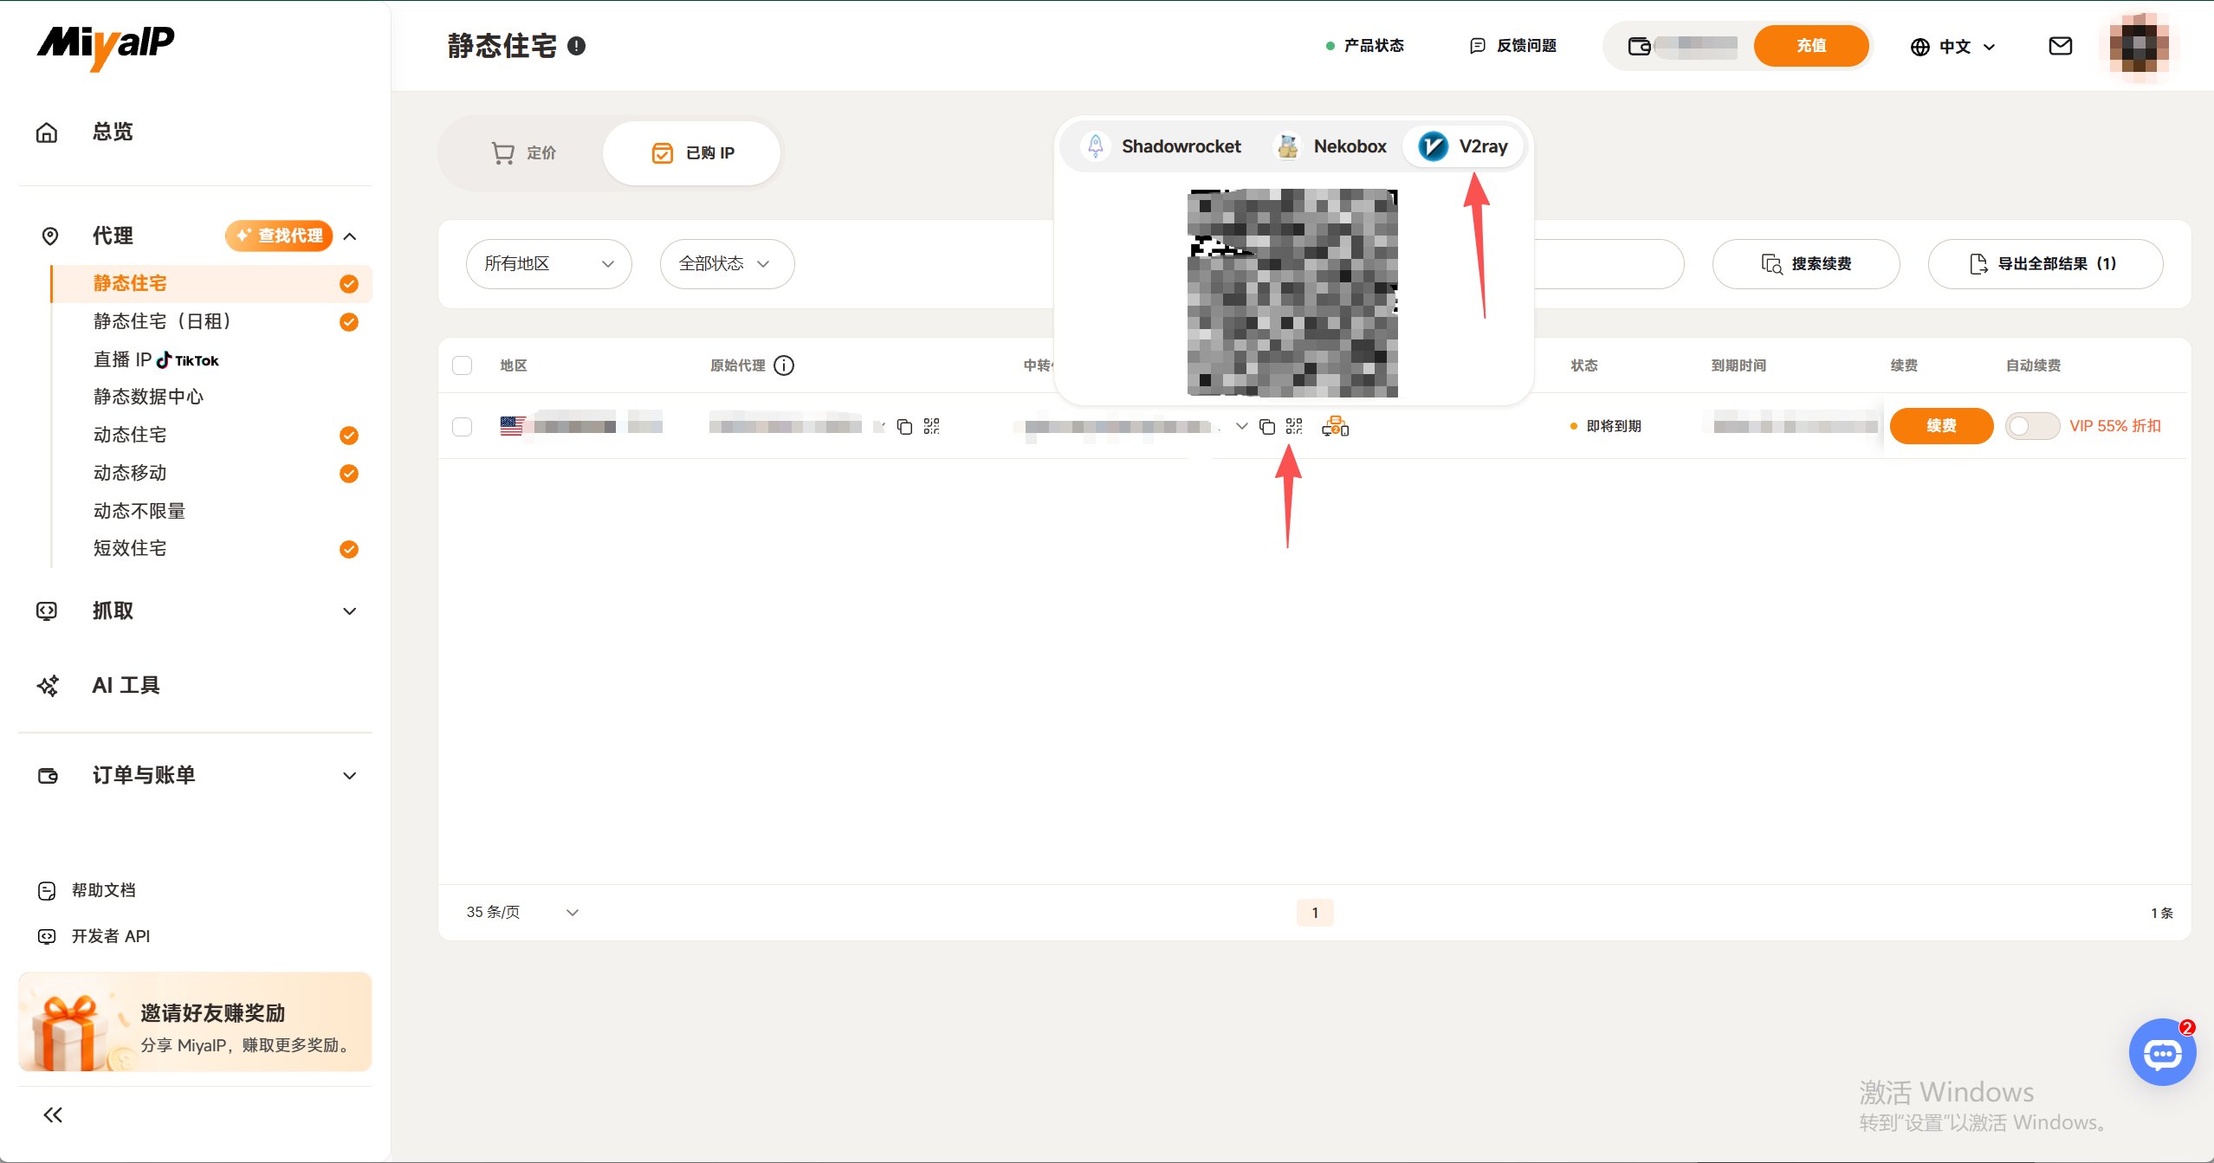
Task: Open the 产品状态 status link
Action: pos(1364,46)
